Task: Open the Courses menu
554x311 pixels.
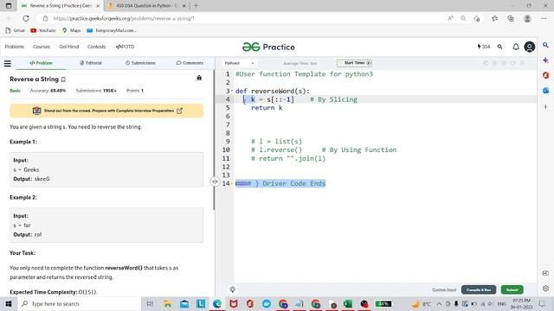Action: pos(42,47)
